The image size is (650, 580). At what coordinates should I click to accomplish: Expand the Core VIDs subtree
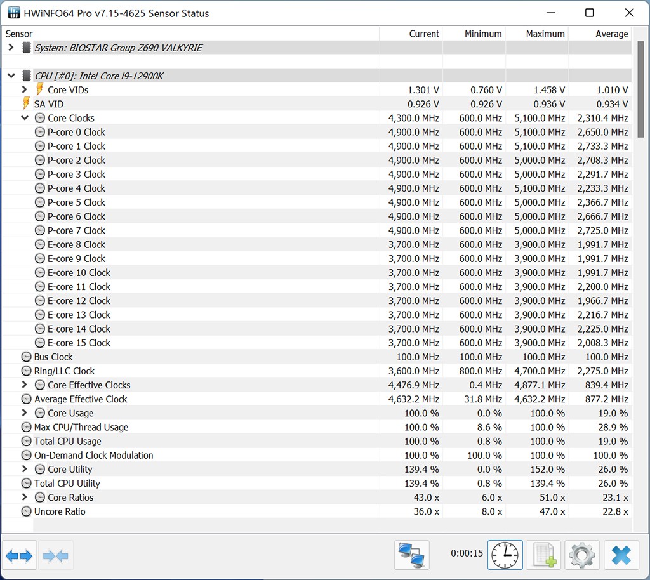(x=25, y=90)
